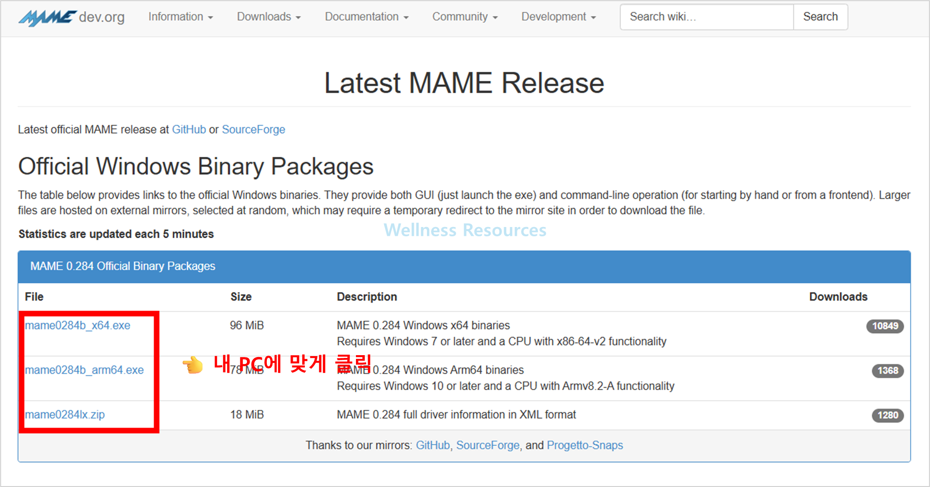Viewport: 930px width, 487px height.
Task: Click the GitHub mirror link in footer
Action: click(433, 445)
